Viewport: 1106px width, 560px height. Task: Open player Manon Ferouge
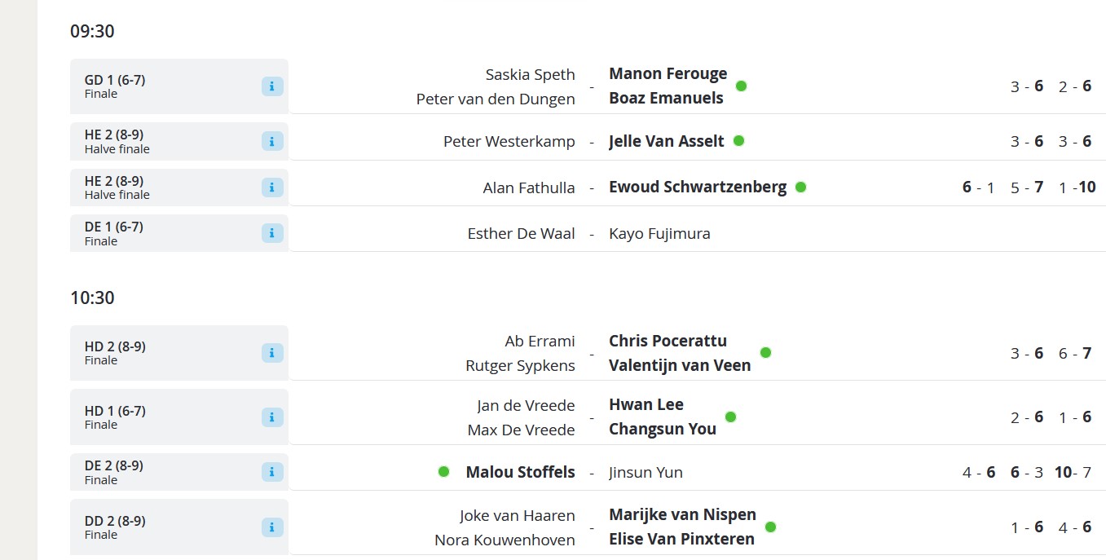click(x=668, y=73)
